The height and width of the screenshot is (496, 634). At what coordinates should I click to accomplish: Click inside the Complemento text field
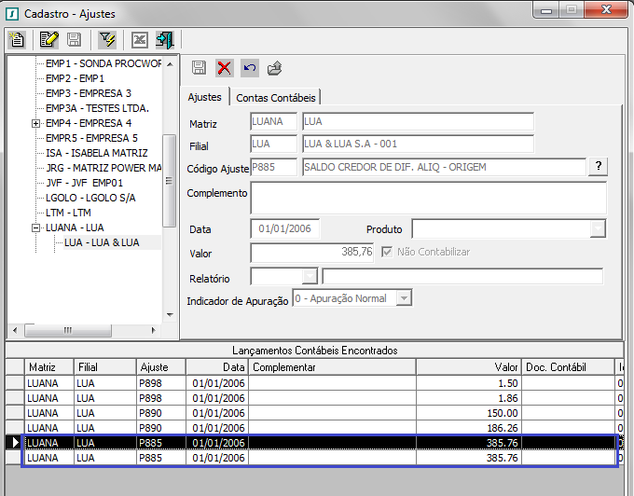pos(428,198)
